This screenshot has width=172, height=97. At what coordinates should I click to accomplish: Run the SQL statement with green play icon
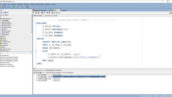click(x=34, y=13)
